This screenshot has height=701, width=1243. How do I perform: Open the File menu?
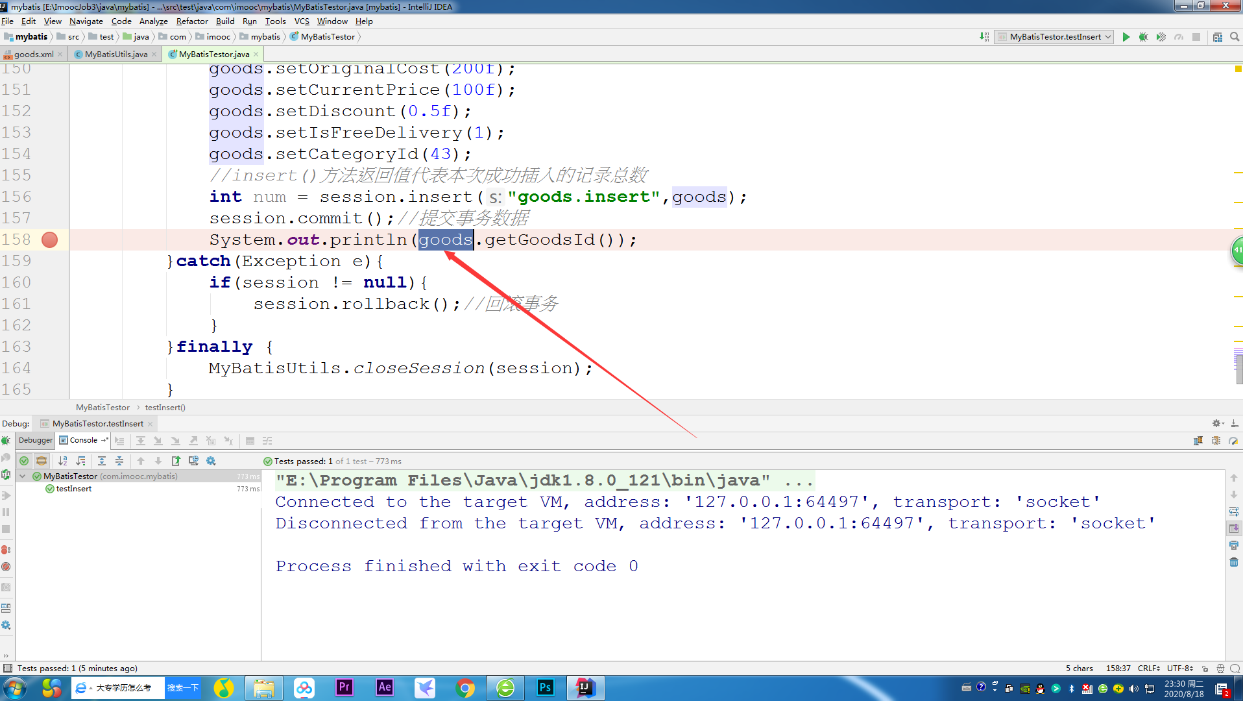[x=8, y=21]
